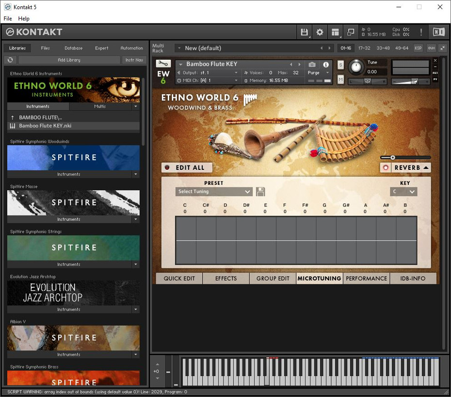Switch to the PERFORMANCE tab
The image size is (451, 397).
click(366, 279)
